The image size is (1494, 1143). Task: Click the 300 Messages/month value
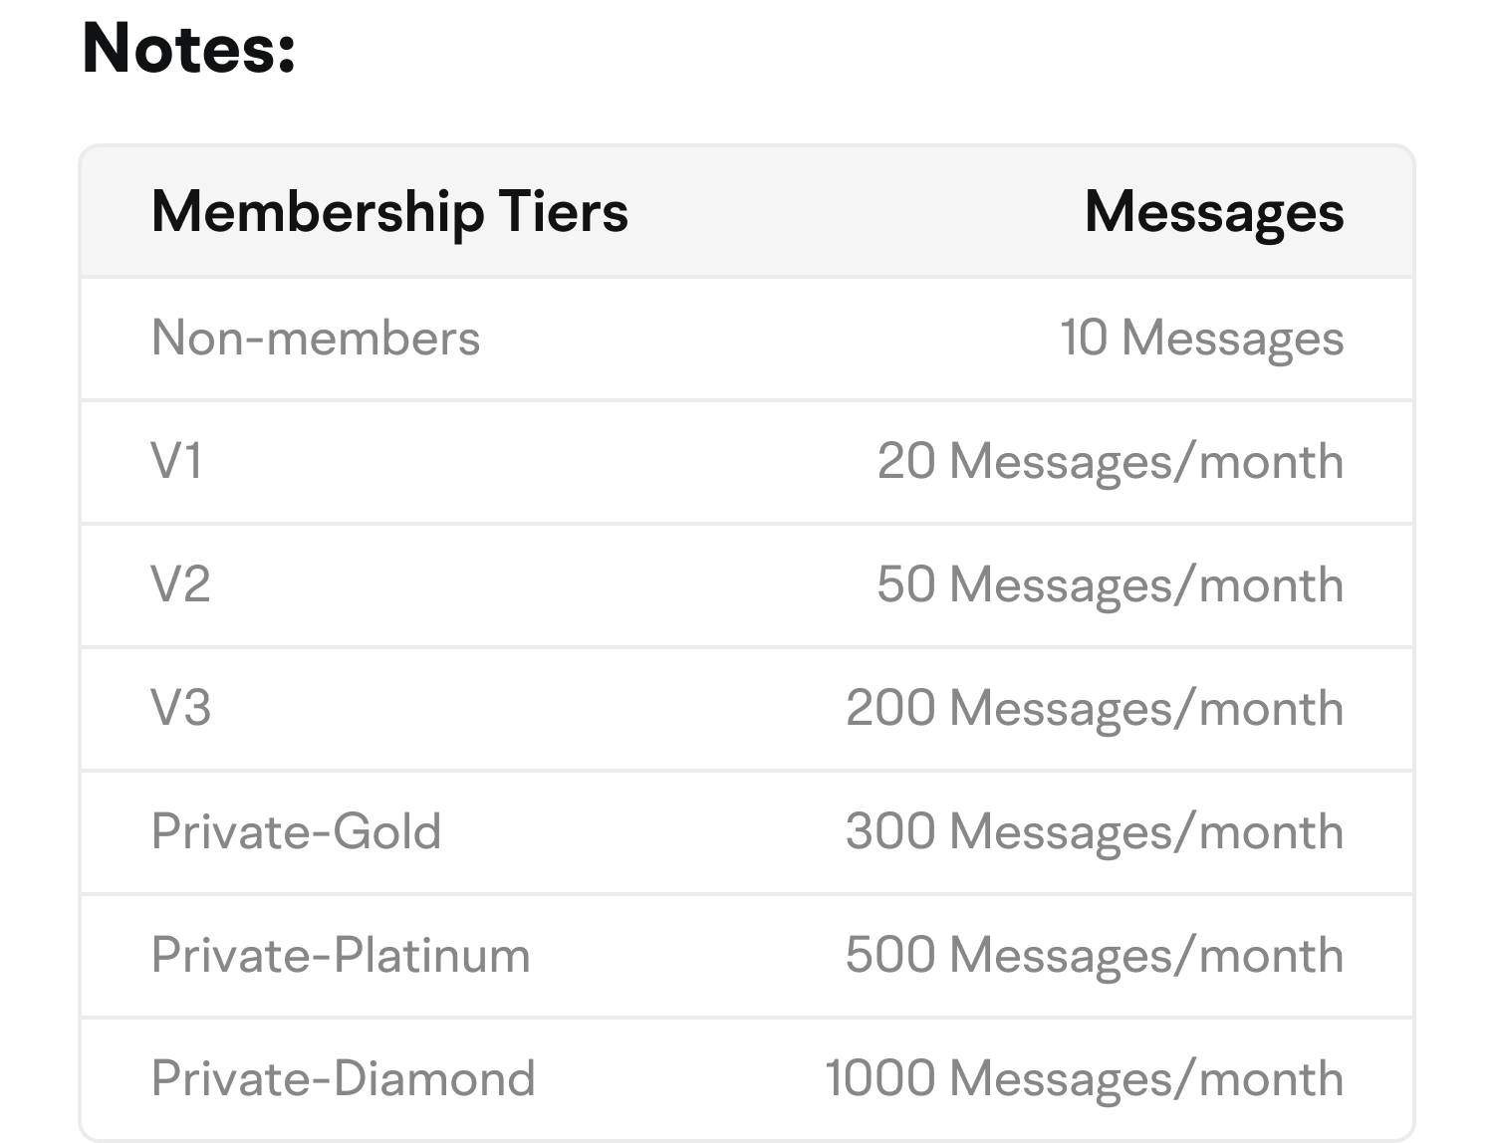(1095, 831)
